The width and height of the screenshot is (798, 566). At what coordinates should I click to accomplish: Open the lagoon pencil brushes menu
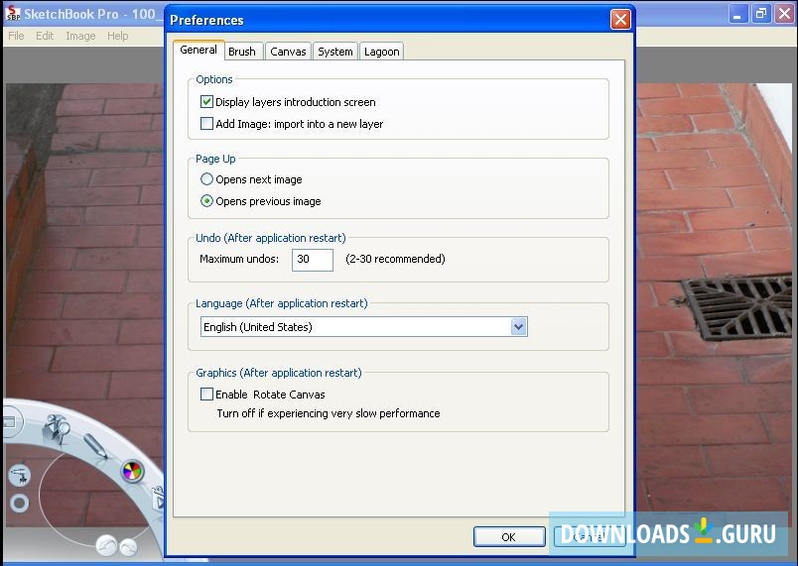(95, 447)
